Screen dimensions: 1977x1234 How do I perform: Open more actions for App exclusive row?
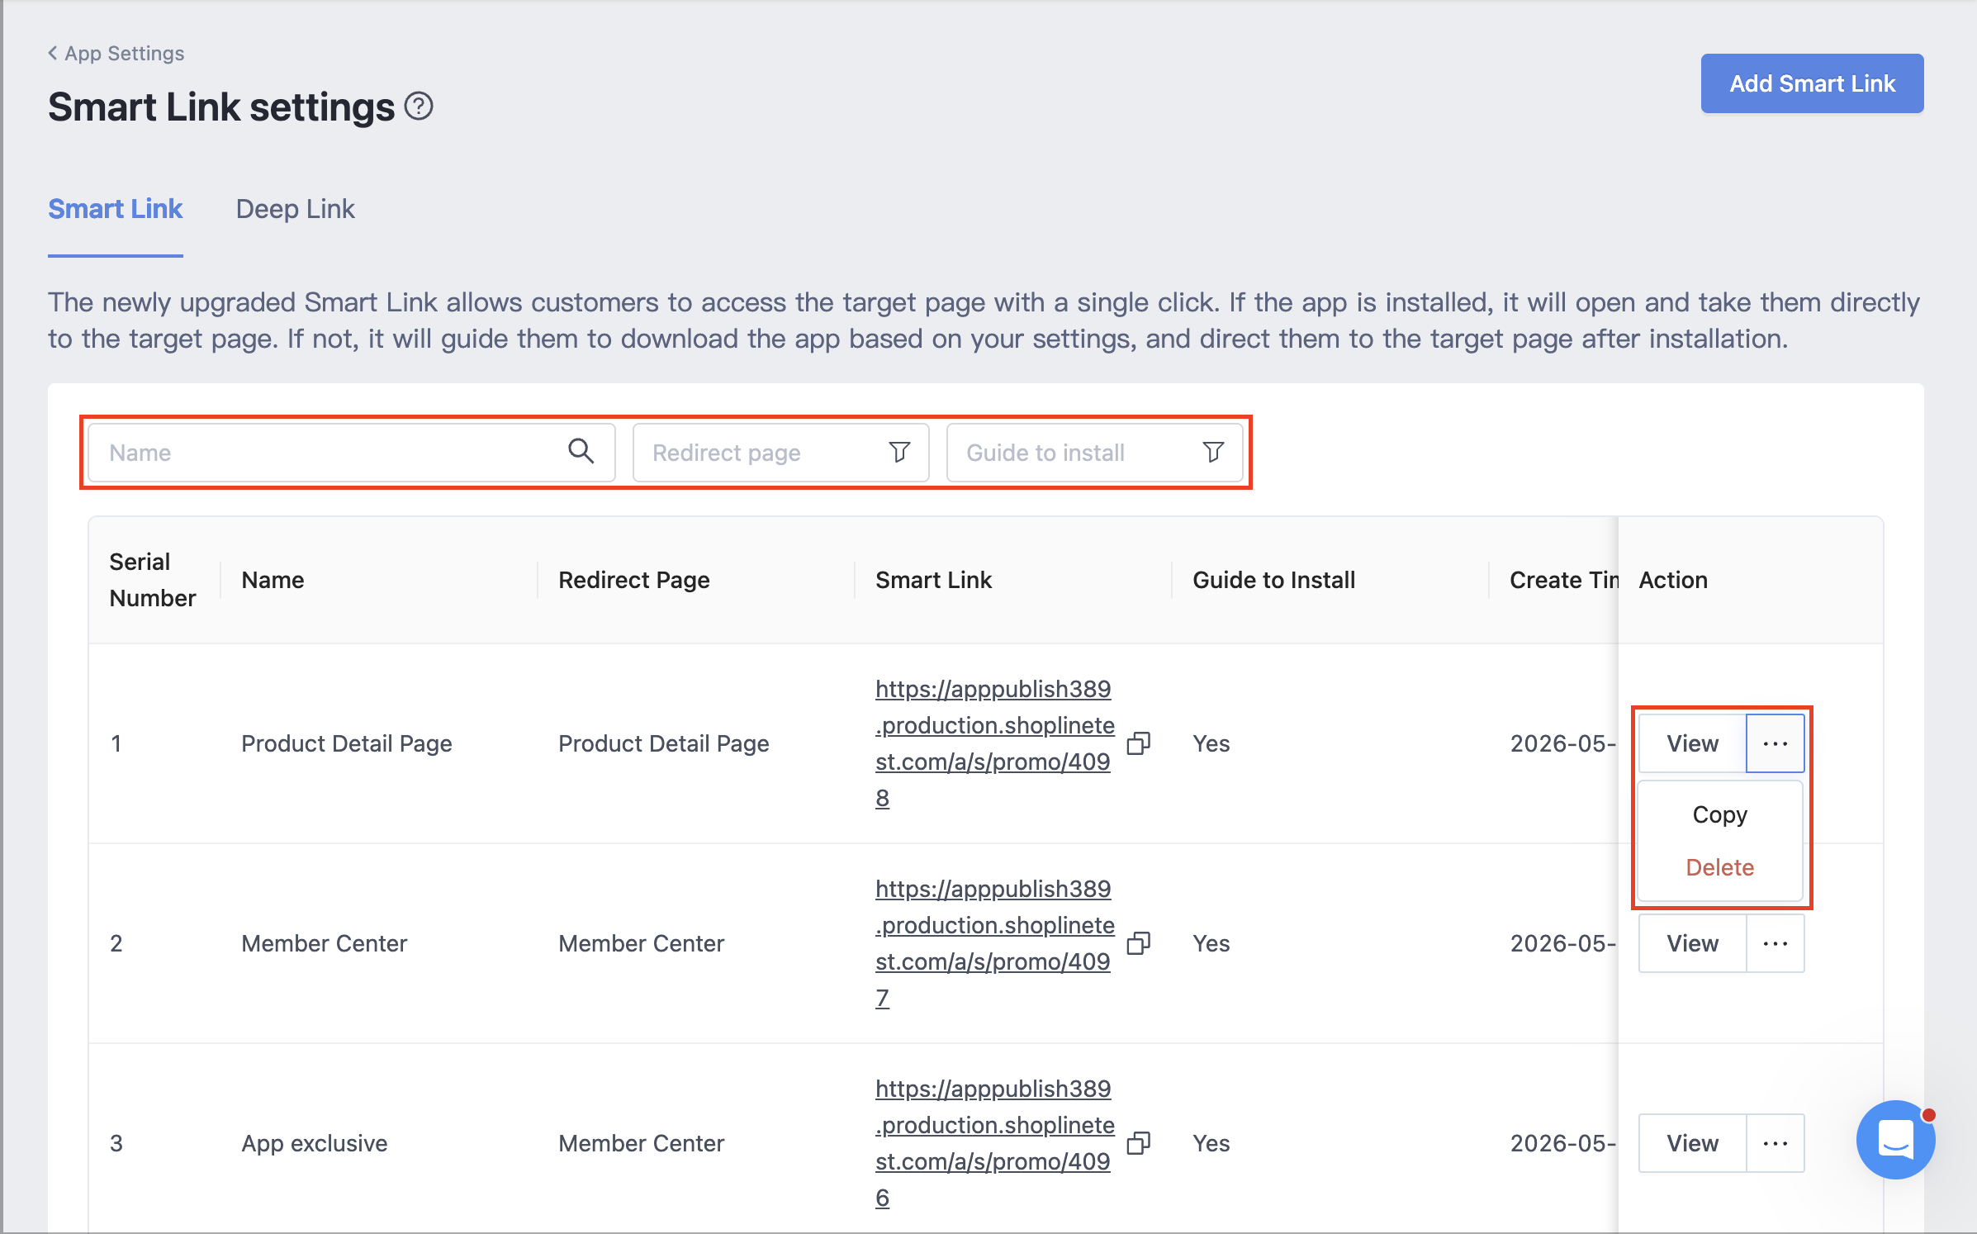point(1776,1143)
